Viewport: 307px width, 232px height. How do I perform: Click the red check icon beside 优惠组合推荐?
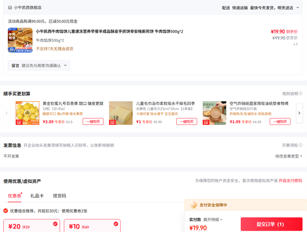click(x=6, y=210)
